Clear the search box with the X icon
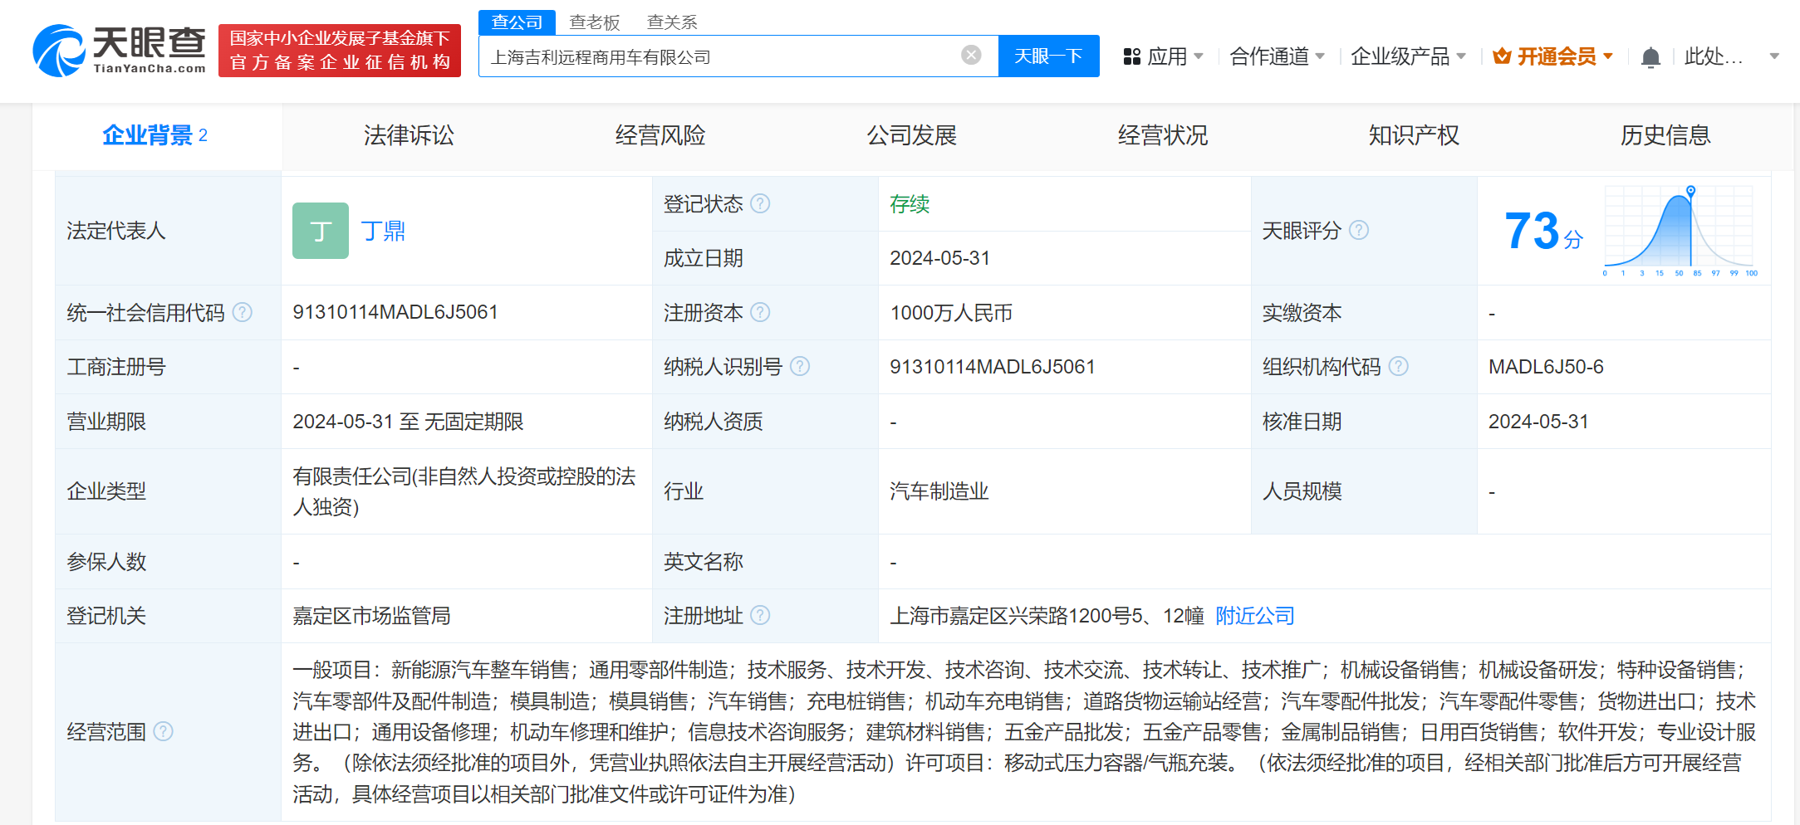 pyautogui.click(x=971, y=53)
